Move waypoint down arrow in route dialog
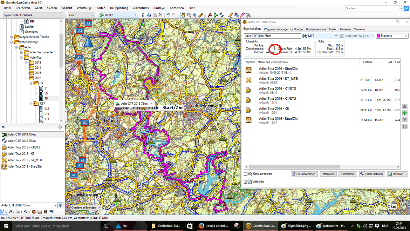 tap(405, 119)
